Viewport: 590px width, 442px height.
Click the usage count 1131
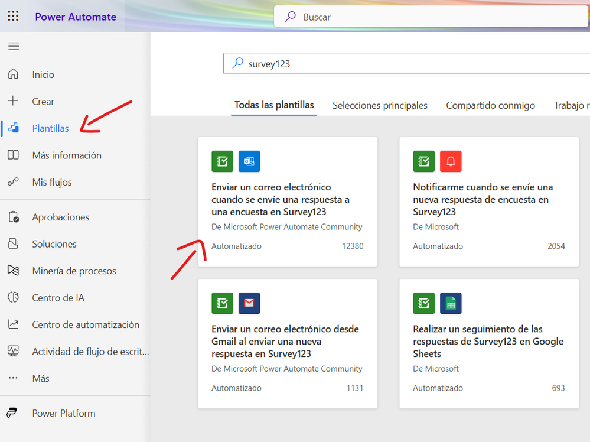pos(355,388)
